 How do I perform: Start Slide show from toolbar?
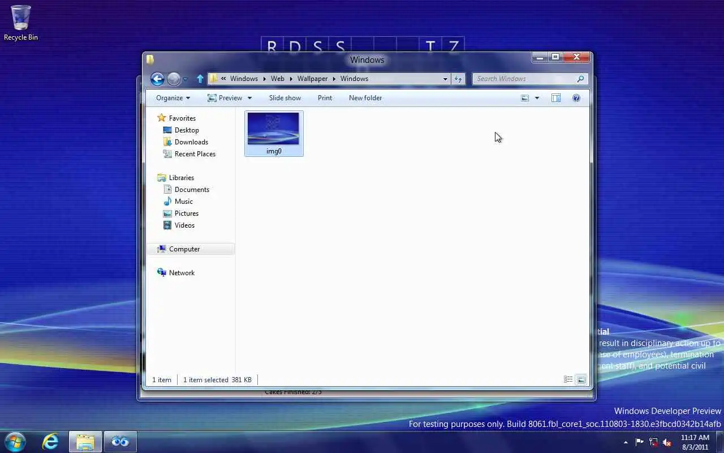(285, 98)
